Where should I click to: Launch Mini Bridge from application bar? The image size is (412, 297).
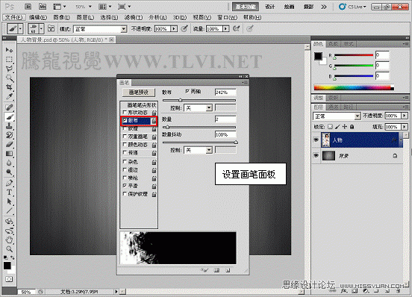tap(43, 7)
